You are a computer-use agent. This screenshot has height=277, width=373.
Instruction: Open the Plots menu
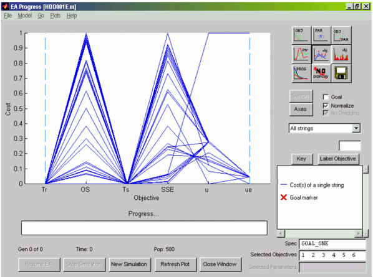[55, 16]
